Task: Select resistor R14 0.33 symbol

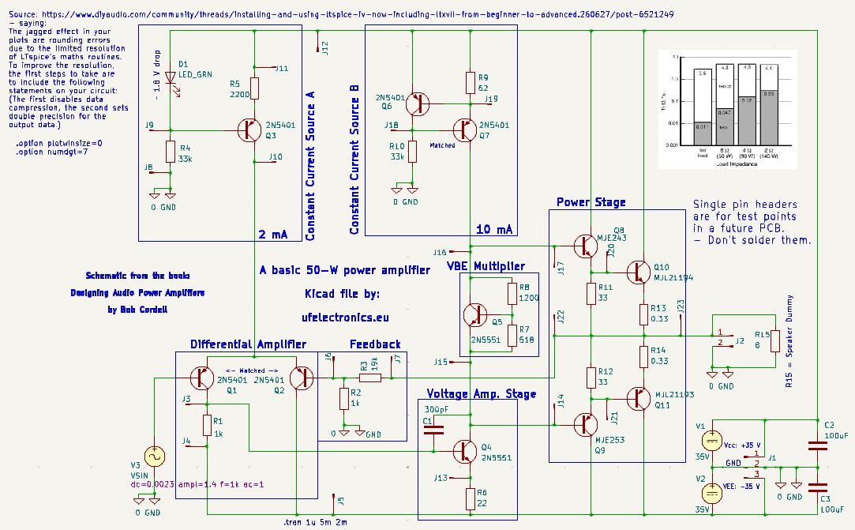Action: (x=644, y=356)
